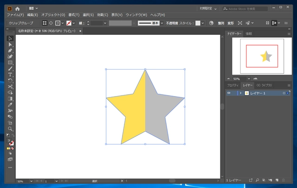Open Edit Toolbar three-dots button
The image size is (297, 188).
tap(10, 168)
